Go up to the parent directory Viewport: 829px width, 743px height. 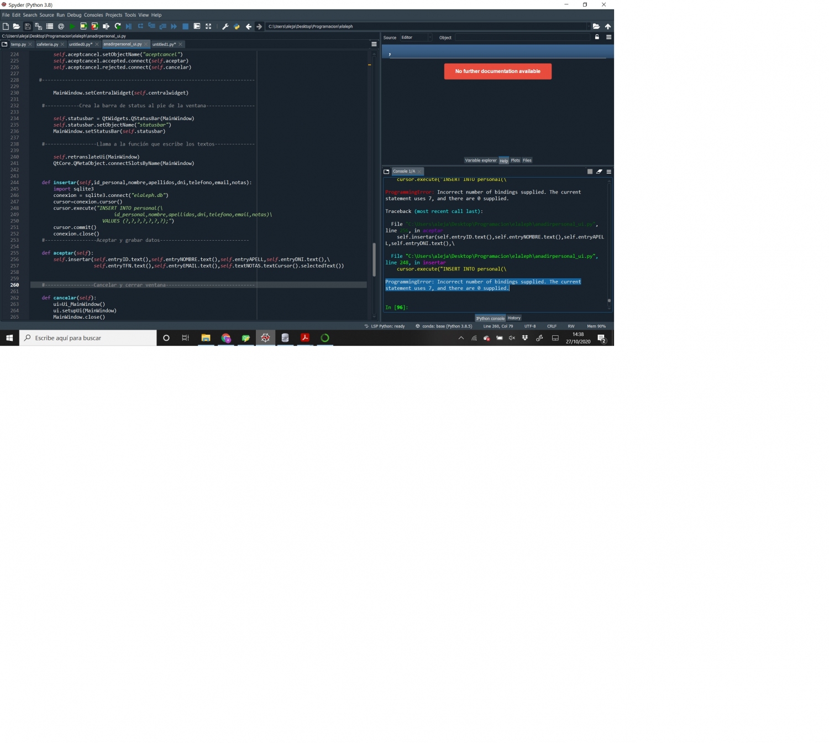[608, 26]
